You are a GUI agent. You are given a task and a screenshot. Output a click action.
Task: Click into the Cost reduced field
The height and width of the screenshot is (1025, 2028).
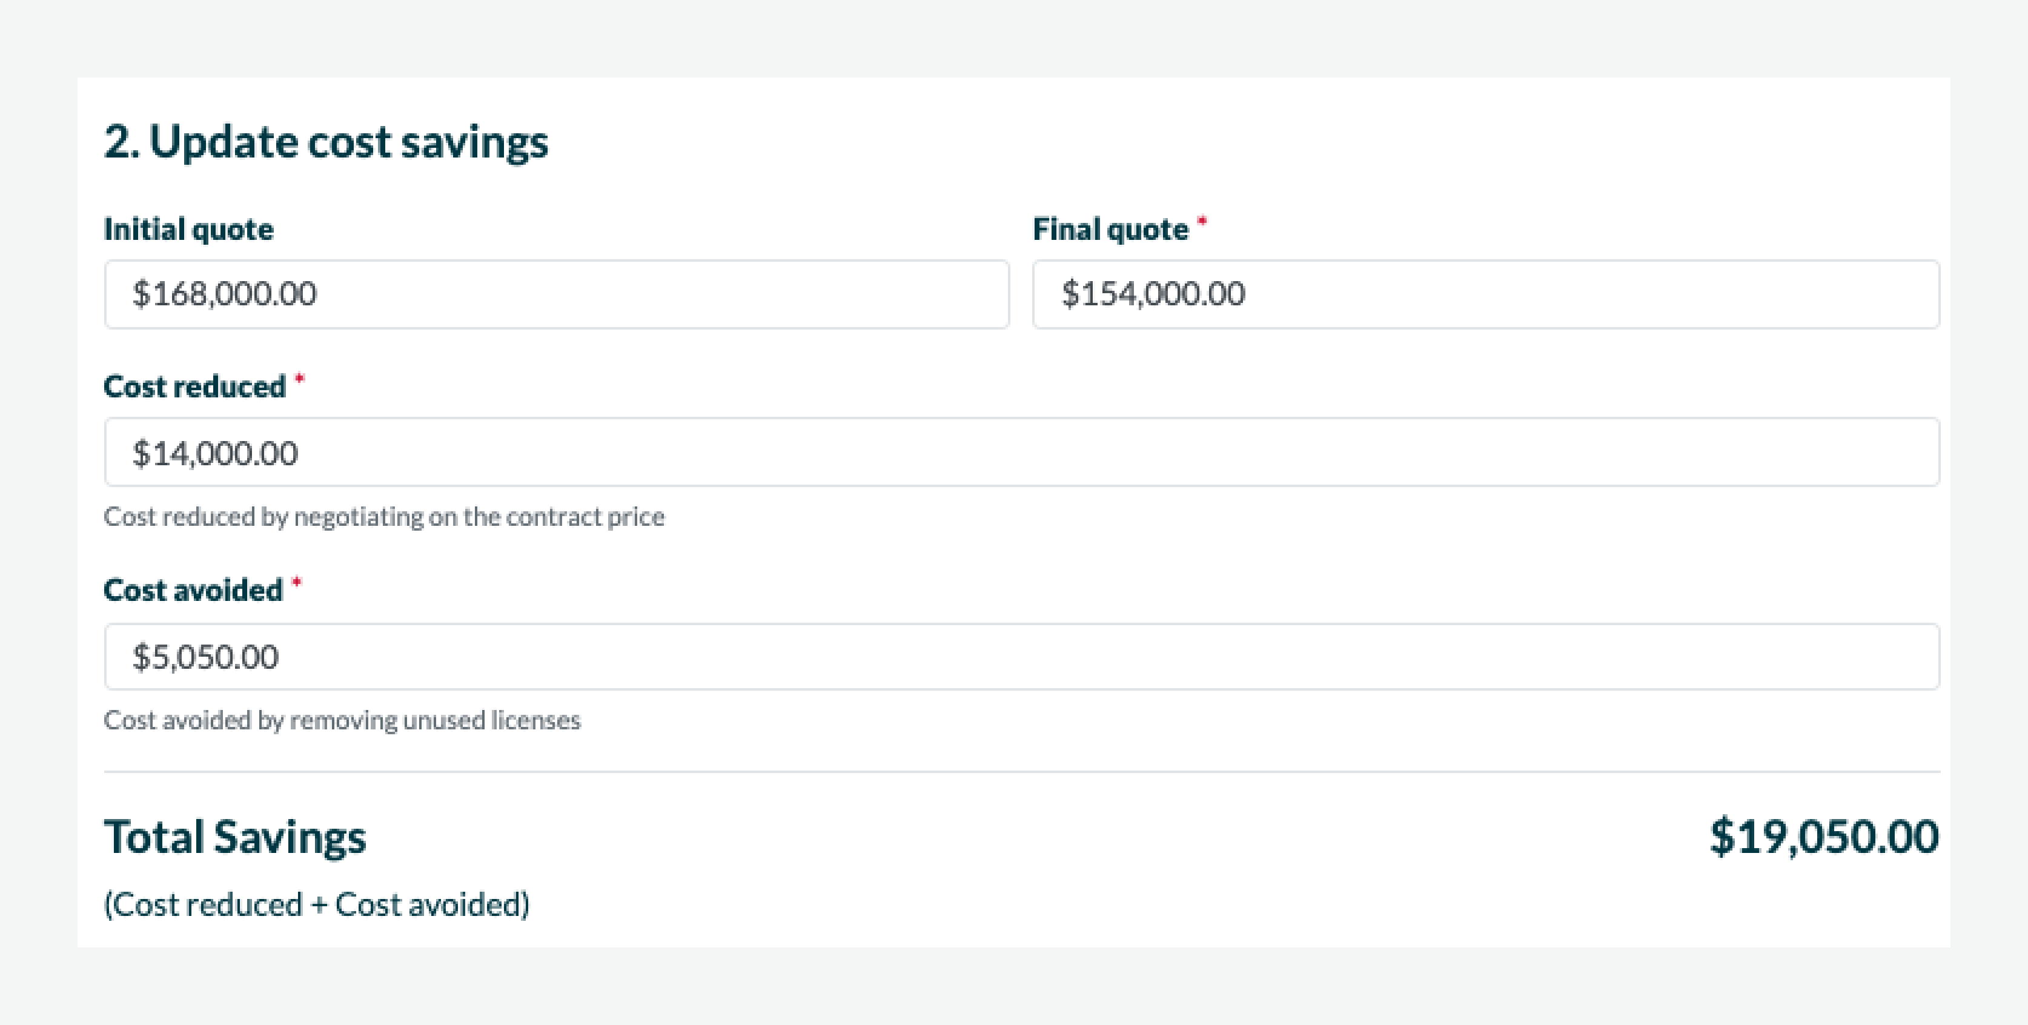[x=1021, y=452]
